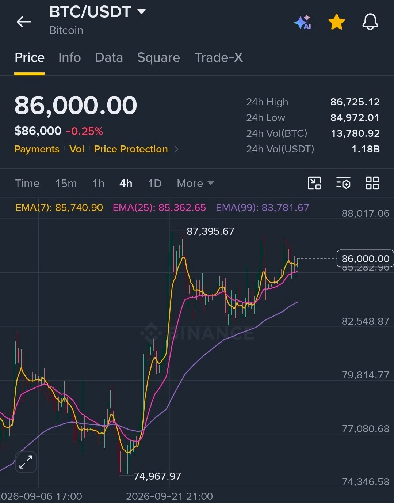Tap the Vol tag link
The width and height of the screenshot is (394, 503).
coord(77,149)
